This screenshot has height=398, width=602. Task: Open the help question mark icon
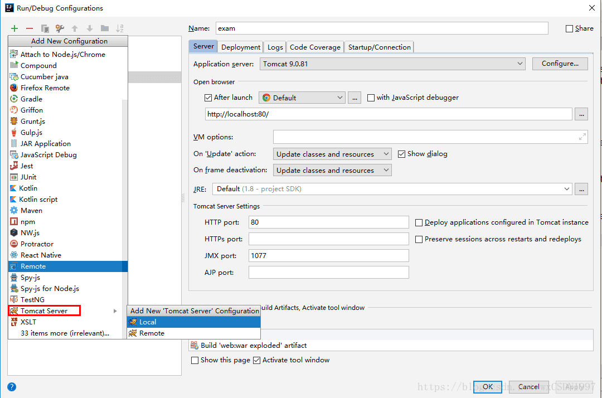[12, 387]
